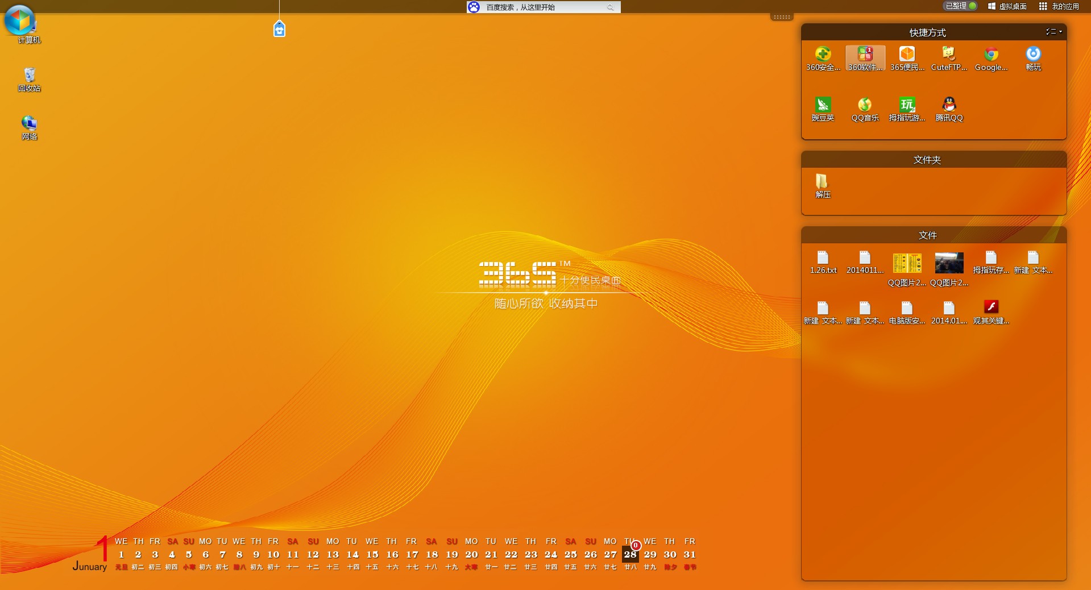Toggle the 已整理 green switch
This screenshot has height=590, width=1091.
pyautogui.click(x=961, y=6)
